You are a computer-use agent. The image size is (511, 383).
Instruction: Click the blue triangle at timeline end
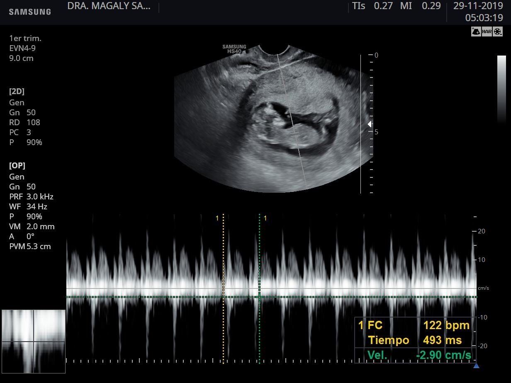[x=476, y=366]
